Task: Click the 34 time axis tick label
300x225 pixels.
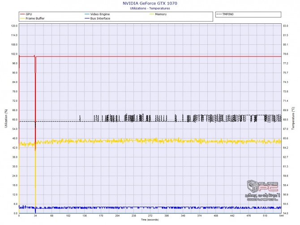Action: 35,216
